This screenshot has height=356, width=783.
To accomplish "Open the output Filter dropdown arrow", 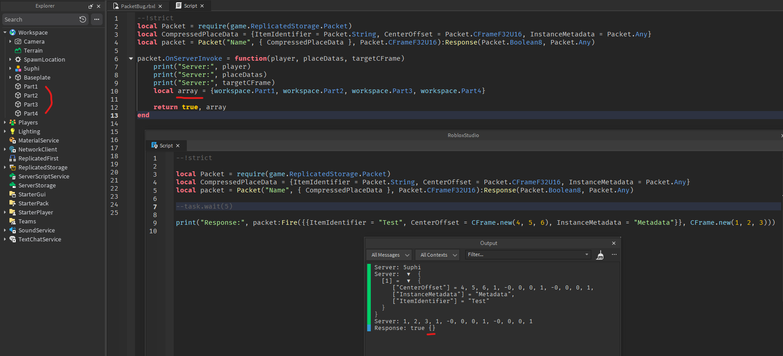I will coord(587,254).
